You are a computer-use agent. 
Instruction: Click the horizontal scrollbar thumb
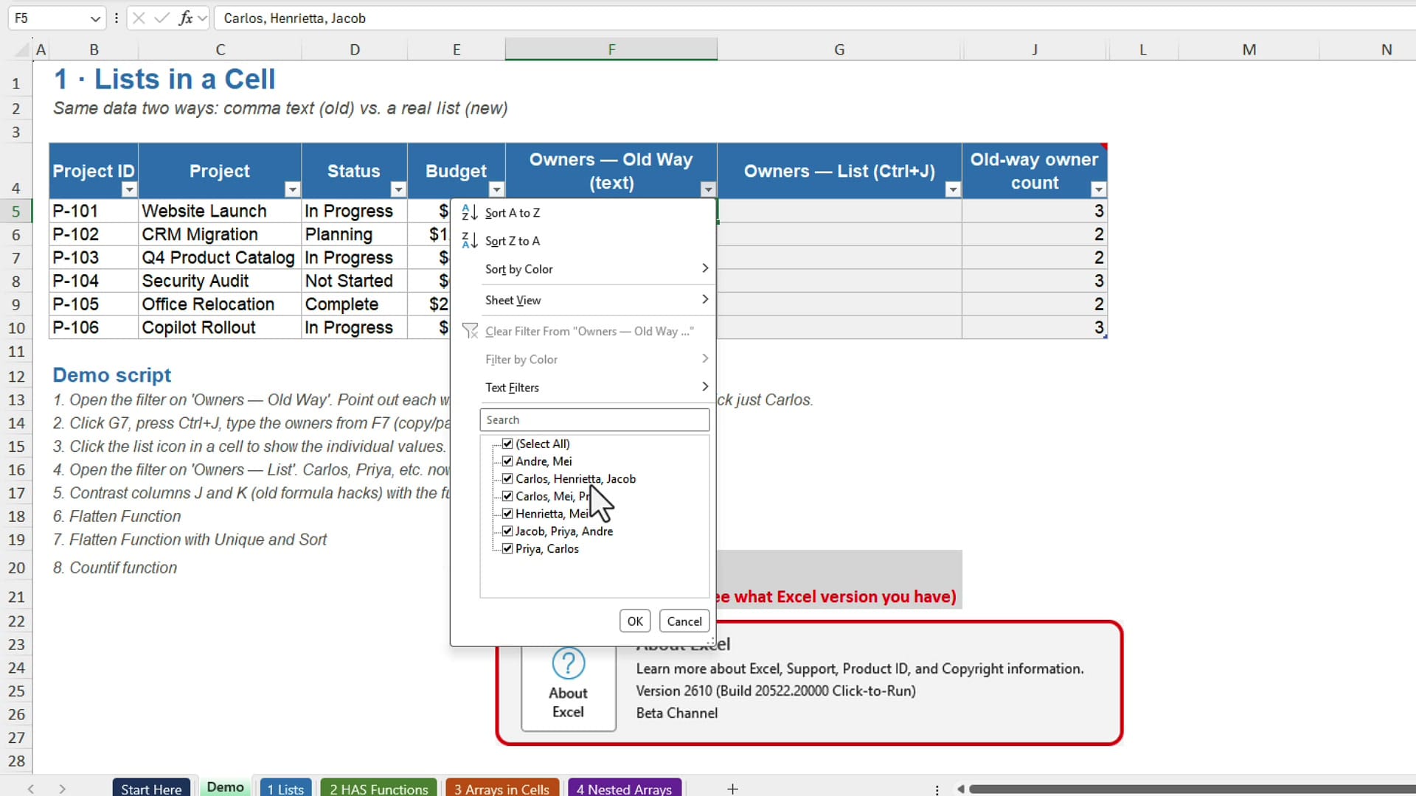(1192, 789)
